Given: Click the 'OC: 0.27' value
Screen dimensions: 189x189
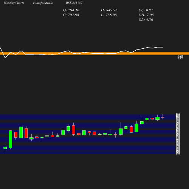Looking at the screenshot, I should click(x=146, y=10).
